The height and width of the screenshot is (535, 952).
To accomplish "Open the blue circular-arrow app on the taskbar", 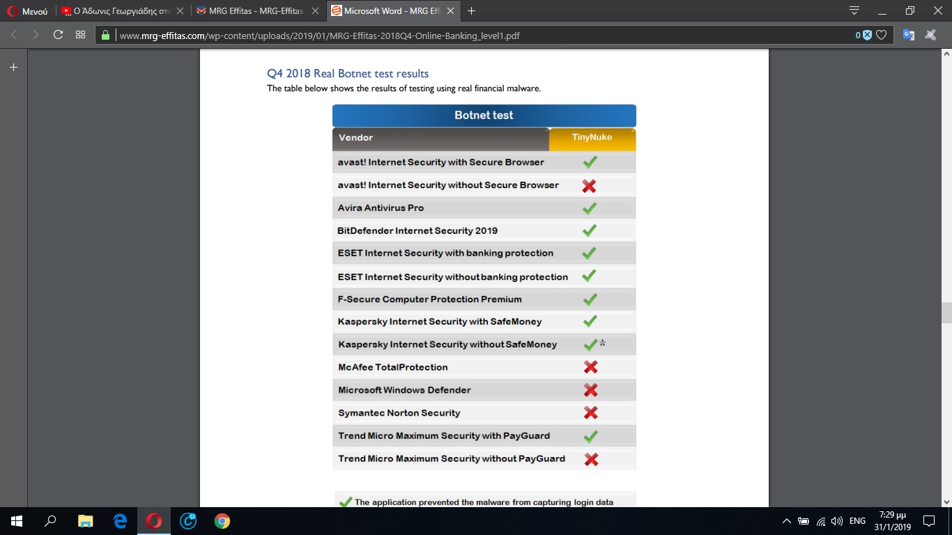I will coord(188,521).
